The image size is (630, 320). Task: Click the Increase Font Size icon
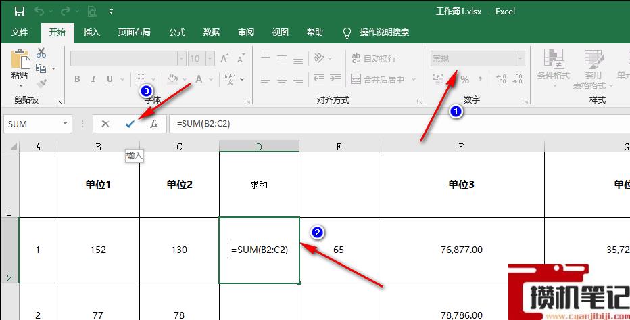(x=224, y=59)
